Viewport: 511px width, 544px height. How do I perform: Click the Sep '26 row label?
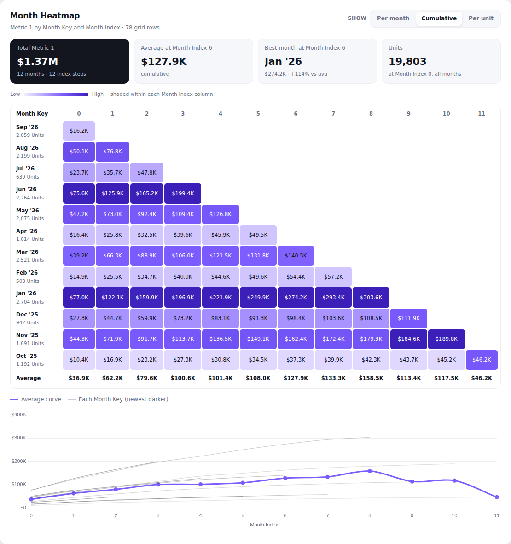tap(27, 127)
